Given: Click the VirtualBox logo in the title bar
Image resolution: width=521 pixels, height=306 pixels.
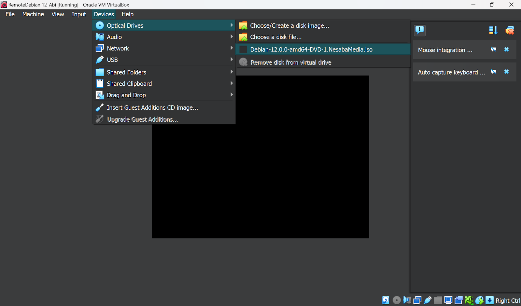Looking at the screenshot, I should pos(4,5).
